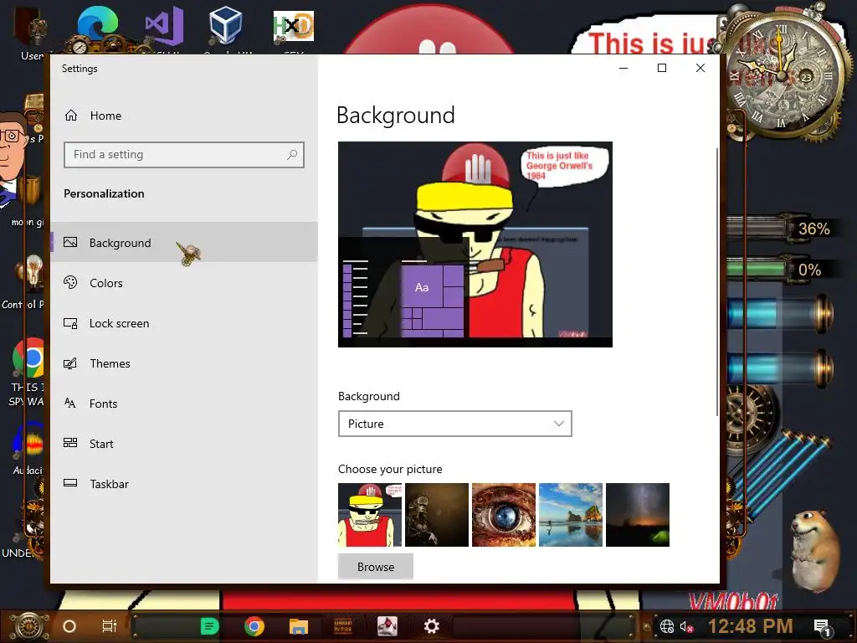Click the Find a setting search box
Image resolution: width=857 pixels, height=643 pixels.
pyautogui.click(x=184, y=155)
